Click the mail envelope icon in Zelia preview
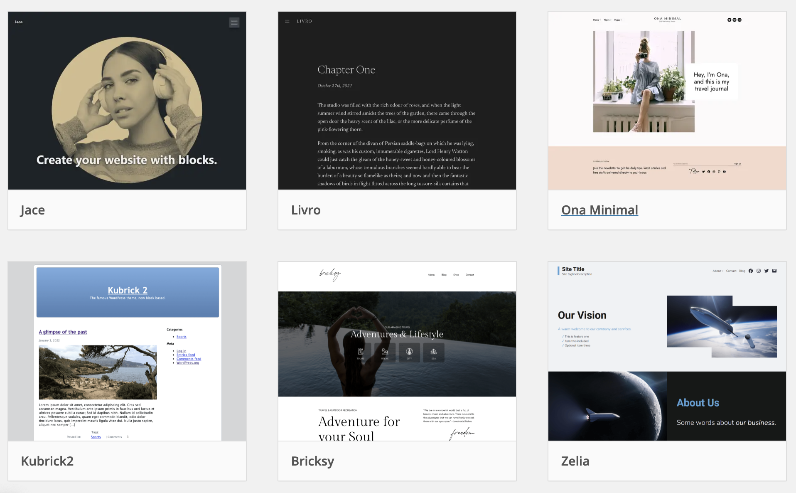 774,271
